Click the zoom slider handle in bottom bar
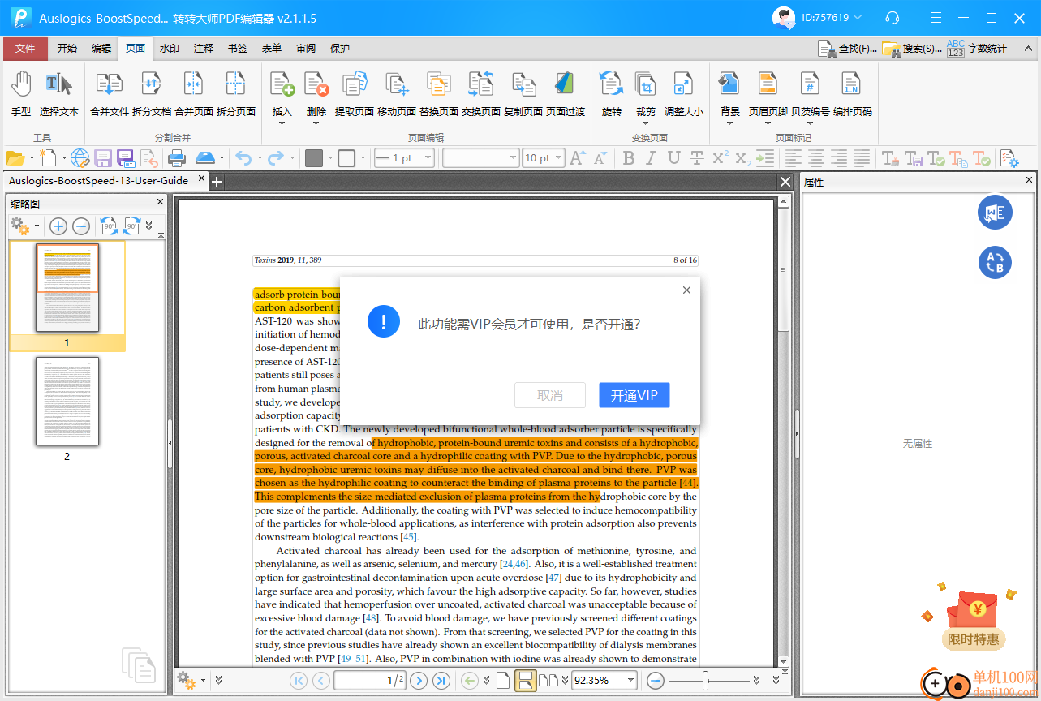Screen dimensions: 1041x701 (706, 680)
